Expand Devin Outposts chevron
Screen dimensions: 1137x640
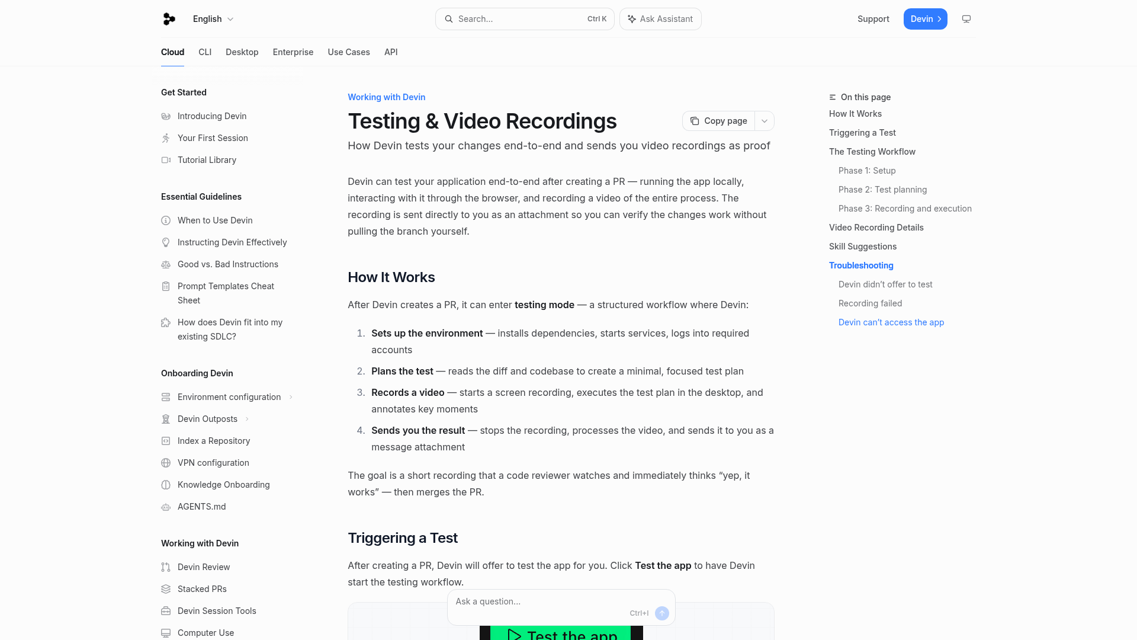pyautogui.click(x=247, y=419)
